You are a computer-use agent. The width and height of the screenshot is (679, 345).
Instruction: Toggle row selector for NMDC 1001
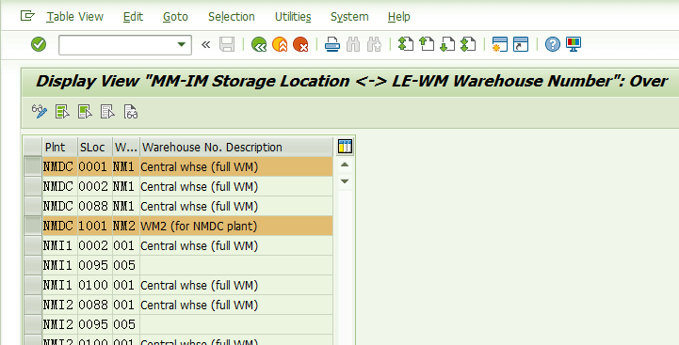(x=33, y=226)
